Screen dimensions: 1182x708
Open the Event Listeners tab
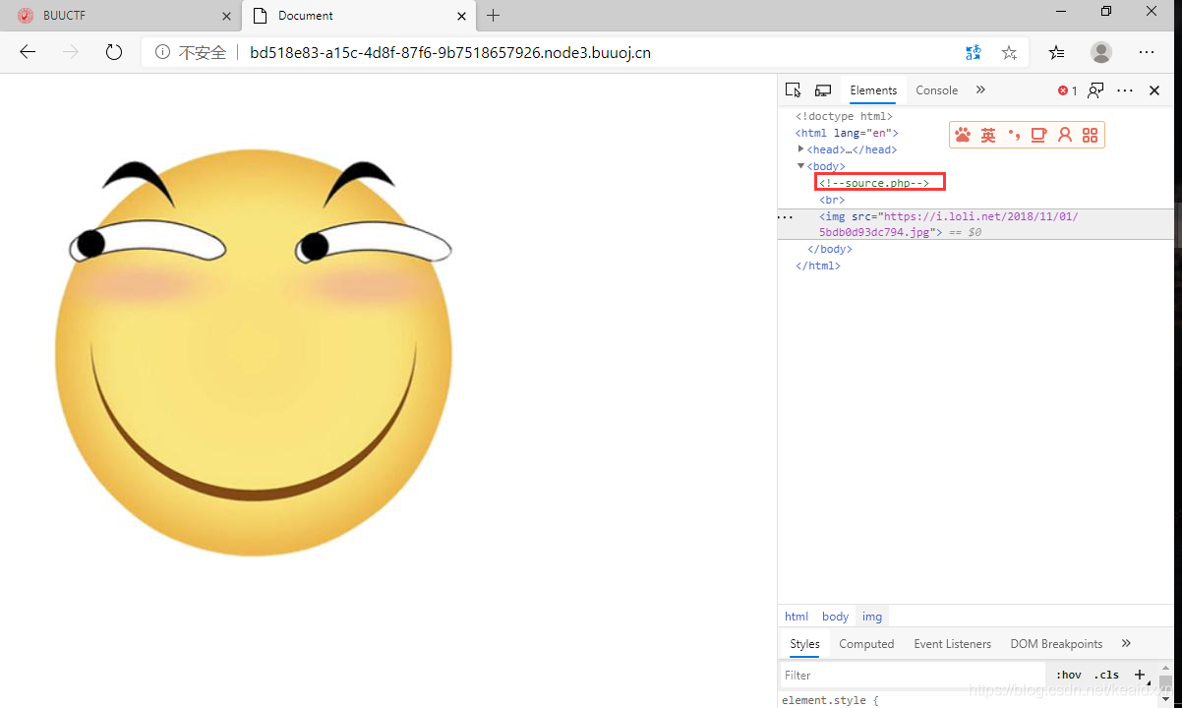click(952, 644)
